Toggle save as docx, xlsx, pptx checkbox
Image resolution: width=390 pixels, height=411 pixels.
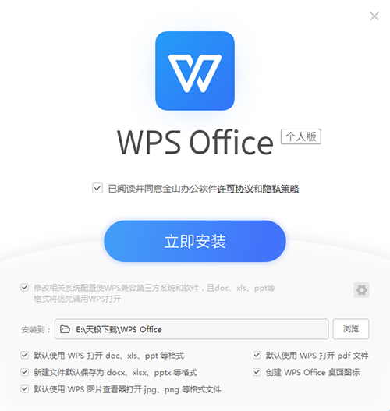click(25, 372)
